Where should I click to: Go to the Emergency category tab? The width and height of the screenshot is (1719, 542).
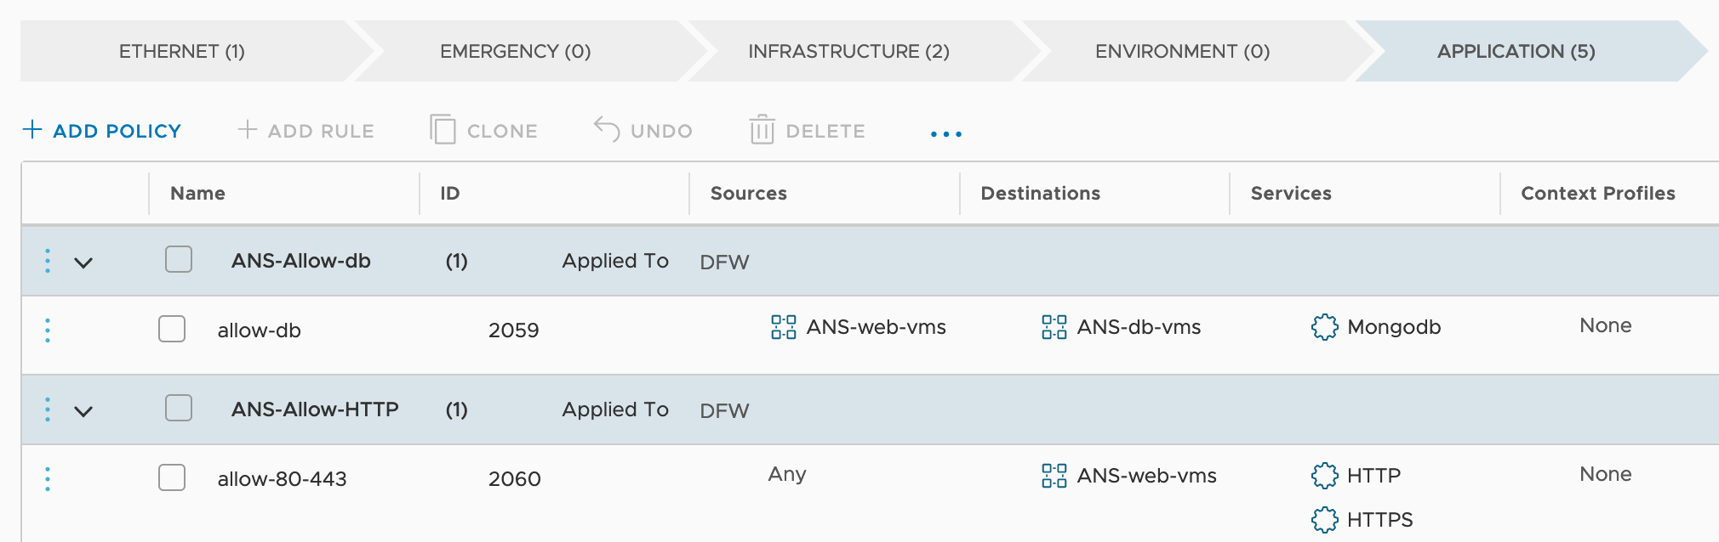515,51
